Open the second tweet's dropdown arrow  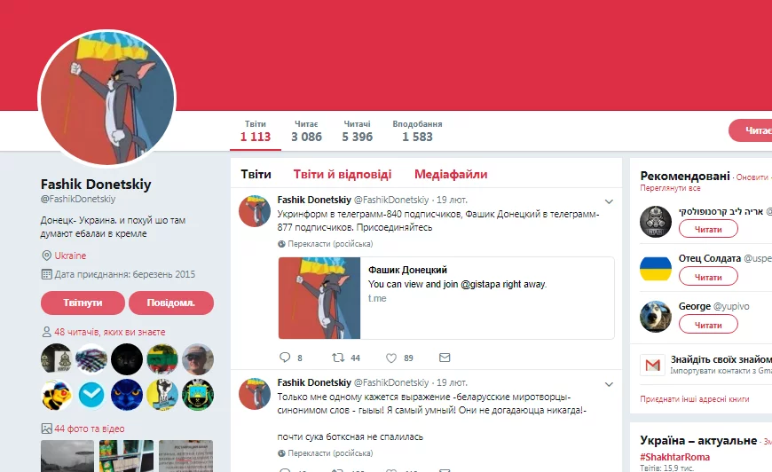[609, 384]
